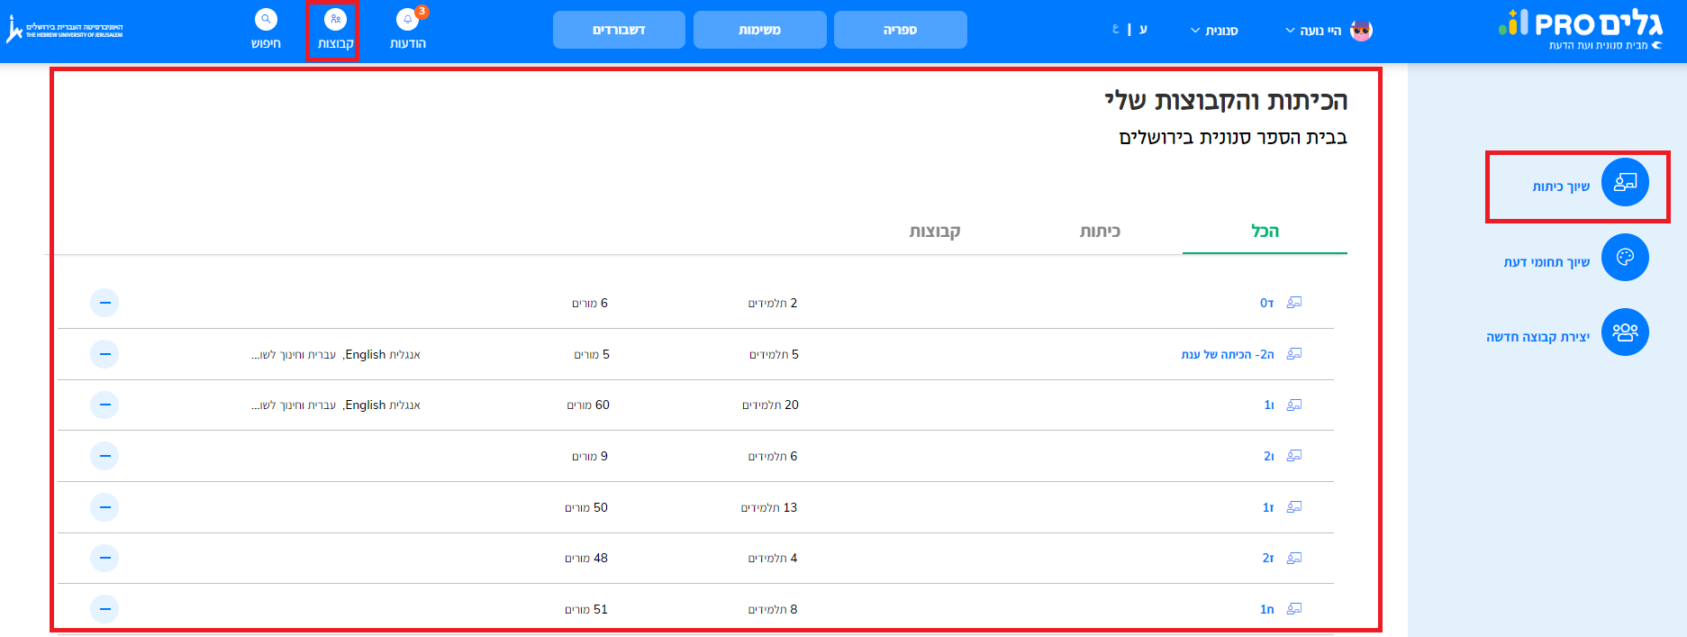Click the Hebrew University of Jerusalem logo
Viewport: 1687px width, 637px height.
tap(65, 30)
